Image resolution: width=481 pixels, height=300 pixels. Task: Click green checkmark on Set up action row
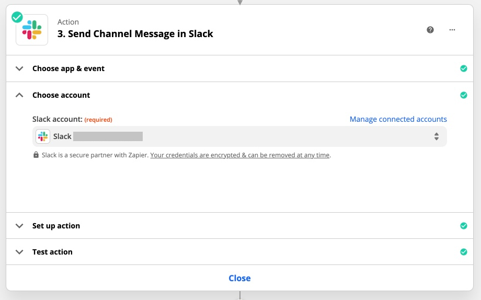coord(463,226)
